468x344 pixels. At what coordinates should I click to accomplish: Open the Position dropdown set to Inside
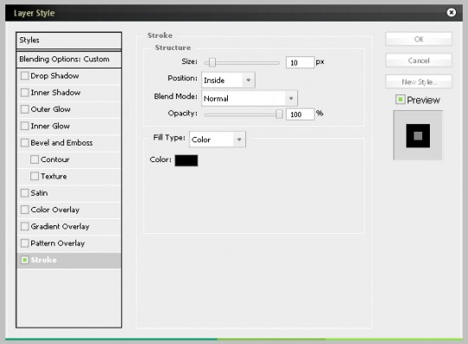pos(228,80)
